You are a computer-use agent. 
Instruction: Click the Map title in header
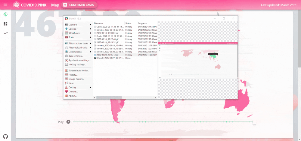click(x=55, y=5)
